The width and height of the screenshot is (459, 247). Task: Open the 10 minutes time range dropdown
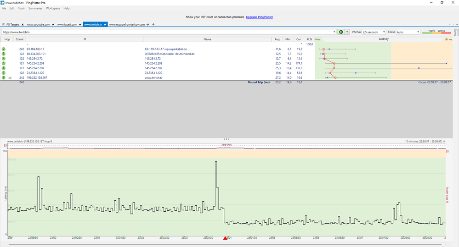click(444, 141)
